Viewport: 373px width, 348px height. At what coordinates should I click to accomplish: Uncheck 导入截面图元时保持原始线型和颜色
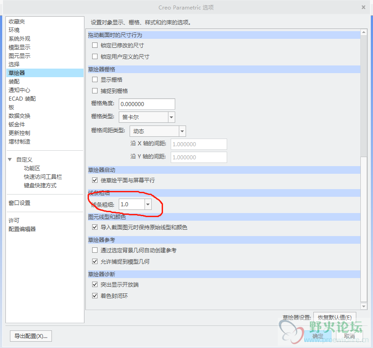[95, 227]
